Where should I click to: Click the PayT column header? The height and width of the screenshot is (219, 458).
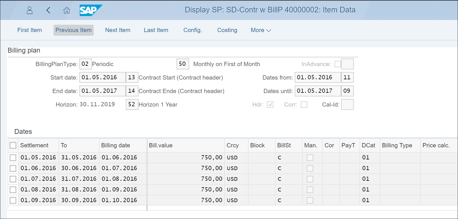click(350, 145)
